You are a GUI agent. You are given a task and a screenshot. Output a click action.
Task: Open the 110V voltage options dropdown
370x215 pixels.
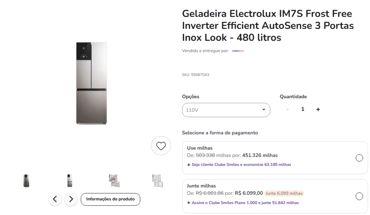tap(226, 110)
